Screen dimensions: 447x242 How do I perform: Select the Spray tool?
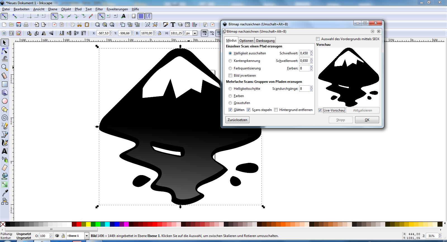4,159
